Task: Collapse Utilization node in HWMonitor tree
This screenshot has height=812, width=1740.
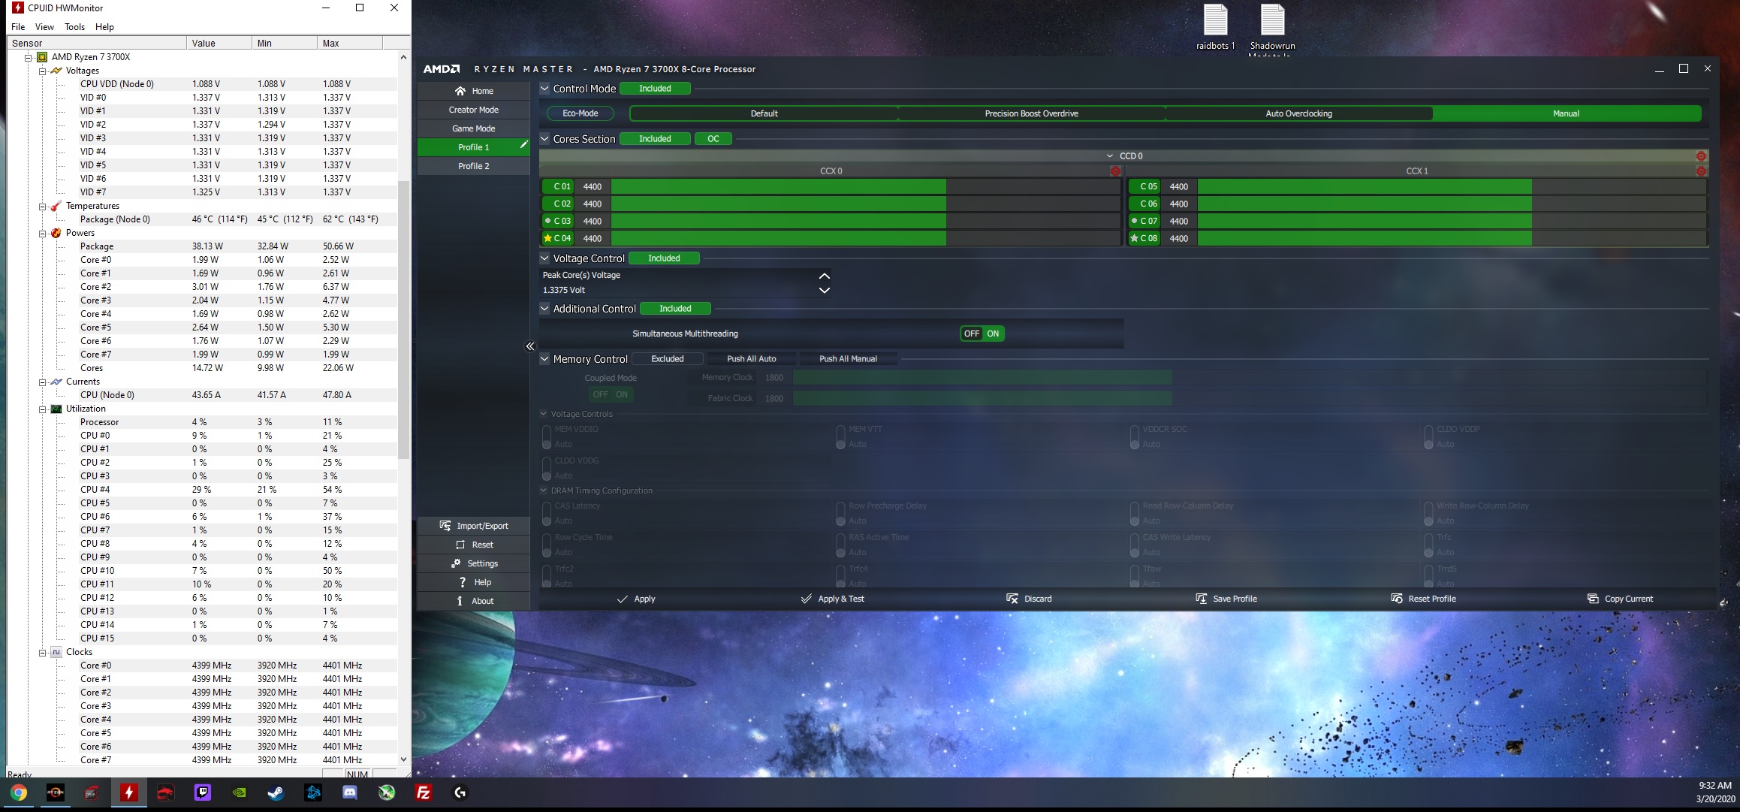Action: pos(42,409)
